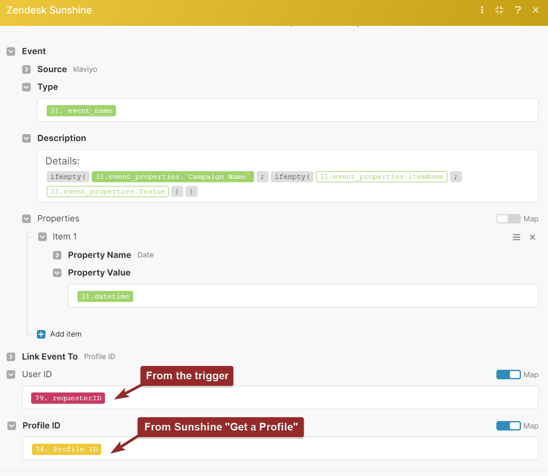
Task: Turn off the Profile ID Map switch
Action: 508,426
